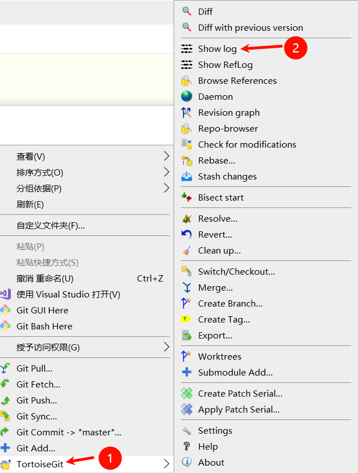Click the Apply Patch Serial icon
The image size is (358, 473).
[x=187, y=409]
